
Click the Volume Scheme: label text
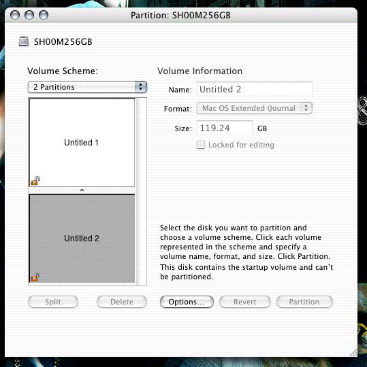click(63, 71)
